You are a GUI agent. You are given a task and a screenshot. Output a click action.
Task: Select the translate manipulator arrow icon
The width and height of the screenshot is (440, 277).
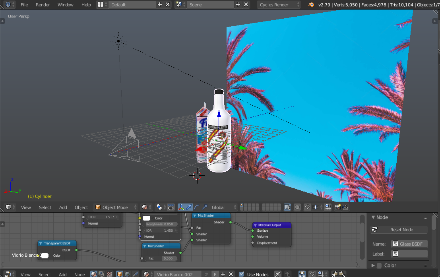tap(189, 207)
